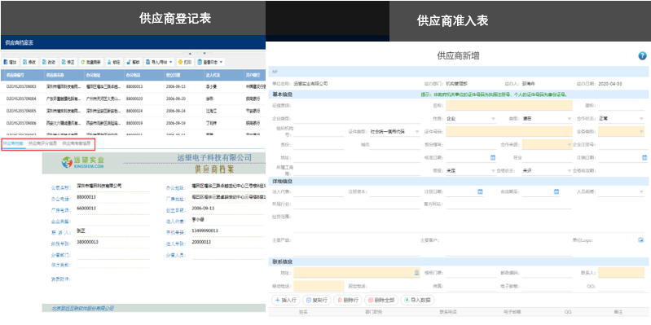Click the highlighted 名称 input field
The width and height of the screenshot is (651, 325).
[509, 105]
